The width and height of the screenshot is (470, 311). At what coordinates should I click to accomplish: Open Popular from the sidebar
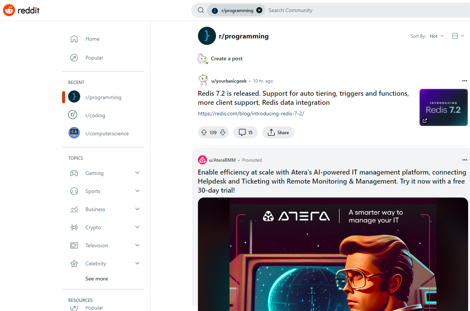[94, 58]
